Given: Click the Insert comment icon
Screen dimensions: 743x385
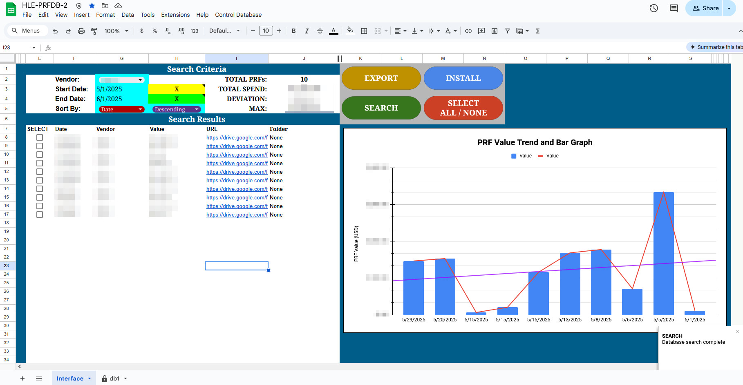Looking at the screenshot, I should click(481, 31).
